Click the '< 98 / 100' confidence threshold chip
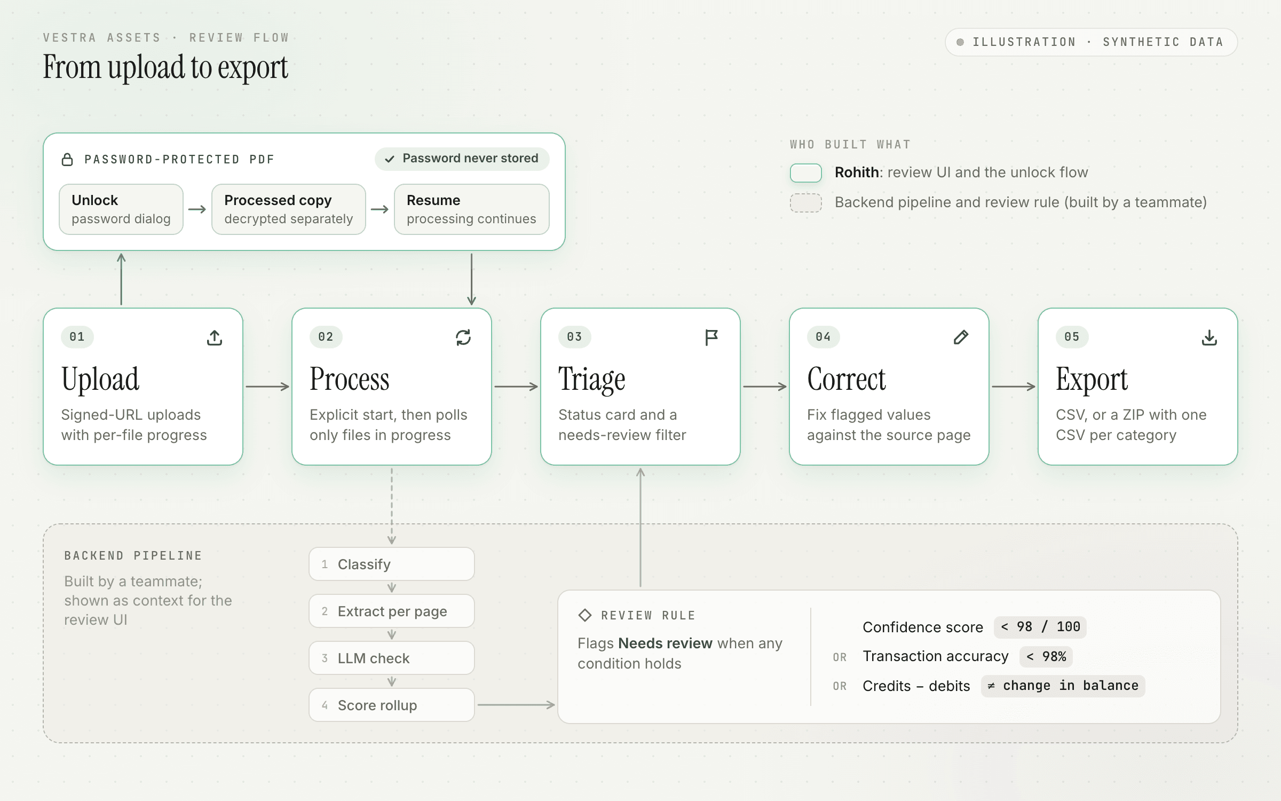 click(x=1040, y=627)
